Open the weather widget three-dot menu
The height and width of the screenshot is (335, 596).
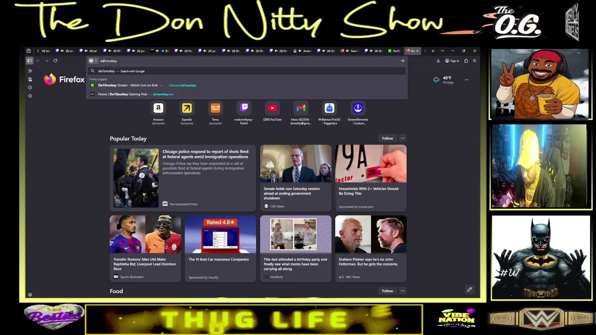point(467,80)
